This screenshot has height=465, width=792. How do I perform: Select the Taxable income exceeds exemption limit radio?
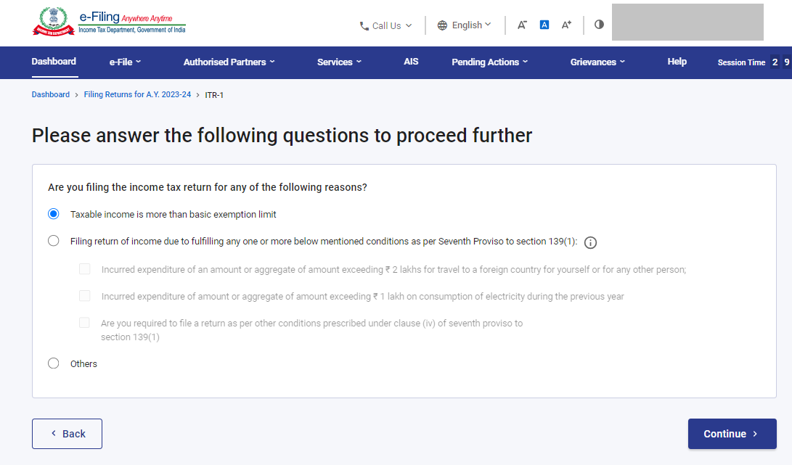(x=53, y=213)
